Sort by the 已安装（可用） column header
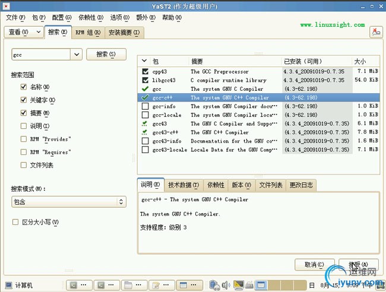Image resolution: width=386 pixels, height=292 pixels. pyautogui.click(x=317, y=61)
